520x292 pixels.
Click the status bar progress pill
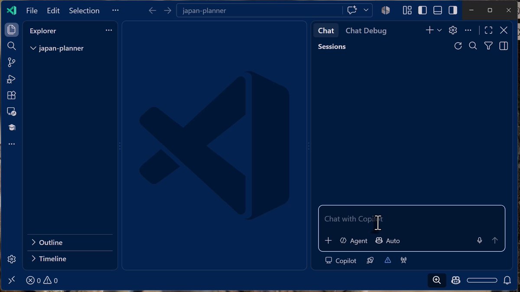[x=482, y=280]
